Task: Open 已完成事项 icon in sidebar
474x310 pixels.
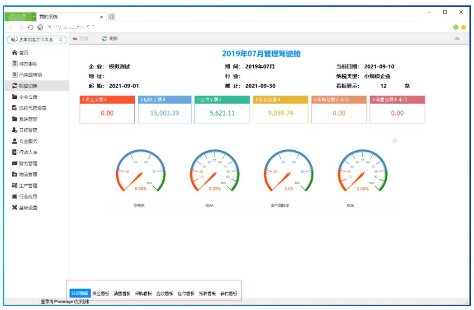Action: click(14, 74)
